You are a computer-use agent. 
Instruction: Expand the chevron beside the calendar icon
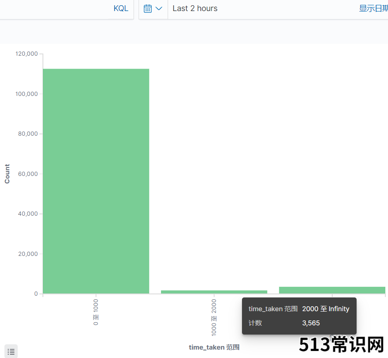coord(159,9)
